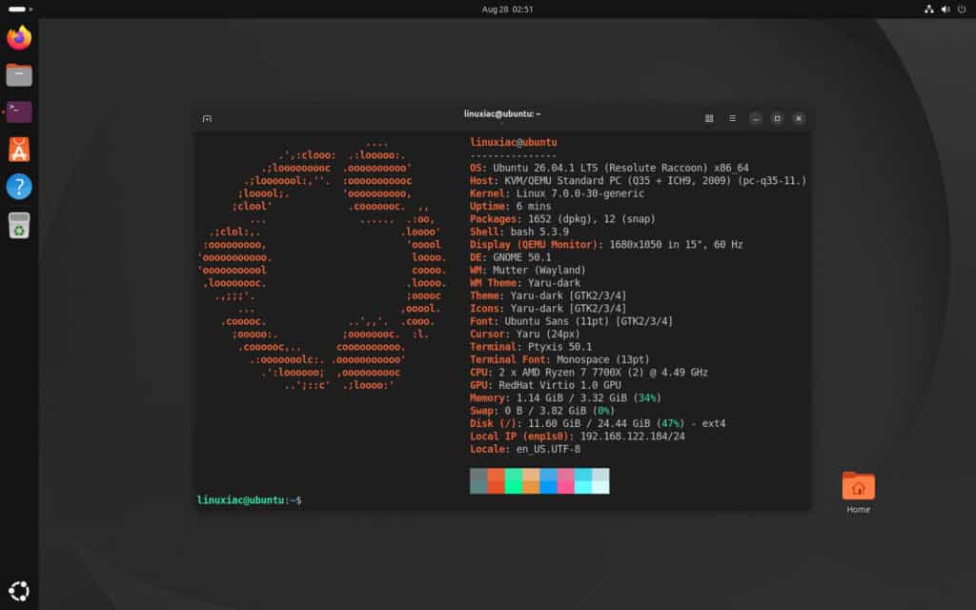Click the pink color block in terminal palette
The image size is (976, 610).
click(x=566, y=481)
